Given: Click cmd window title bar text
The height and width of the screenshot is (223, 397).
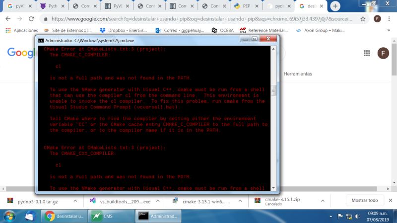Looking at the screenshot, I should coord(90,41).
